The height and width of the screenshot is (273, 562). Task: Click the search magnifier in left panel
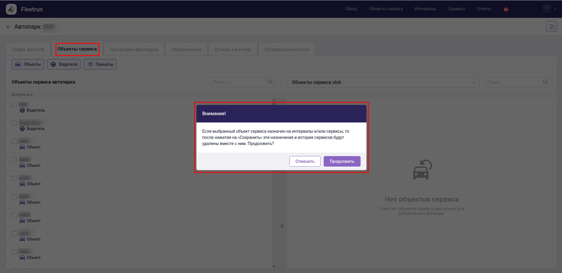point(270,82)
